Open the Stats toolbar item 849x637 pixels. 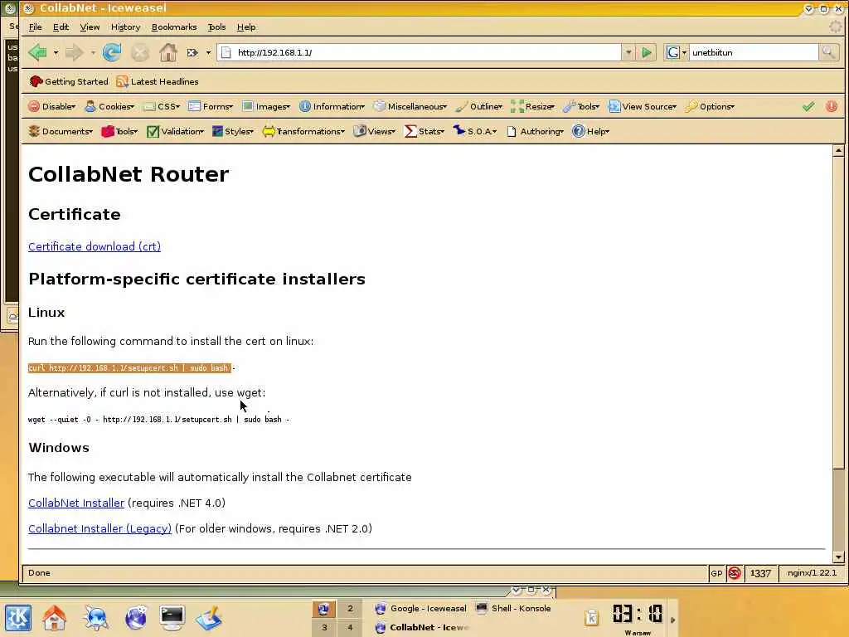tap(424, 131)
